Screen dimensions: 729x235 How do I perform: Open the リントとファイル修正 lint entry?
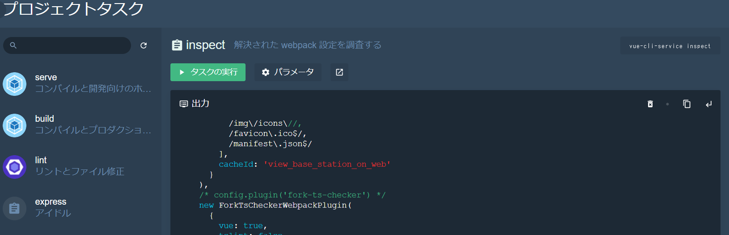click(80, 172)
